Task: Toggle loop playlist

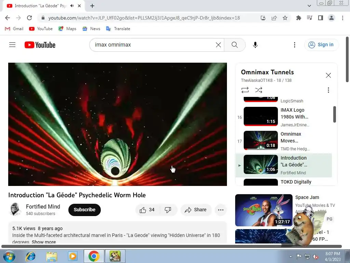Action: [x=245, y=90]
